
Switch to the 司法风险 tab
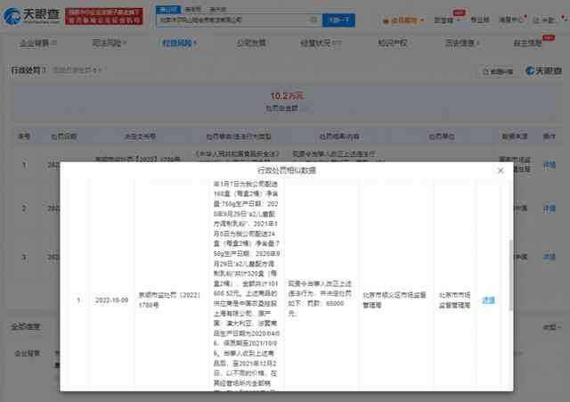click(x=106, y=41)
